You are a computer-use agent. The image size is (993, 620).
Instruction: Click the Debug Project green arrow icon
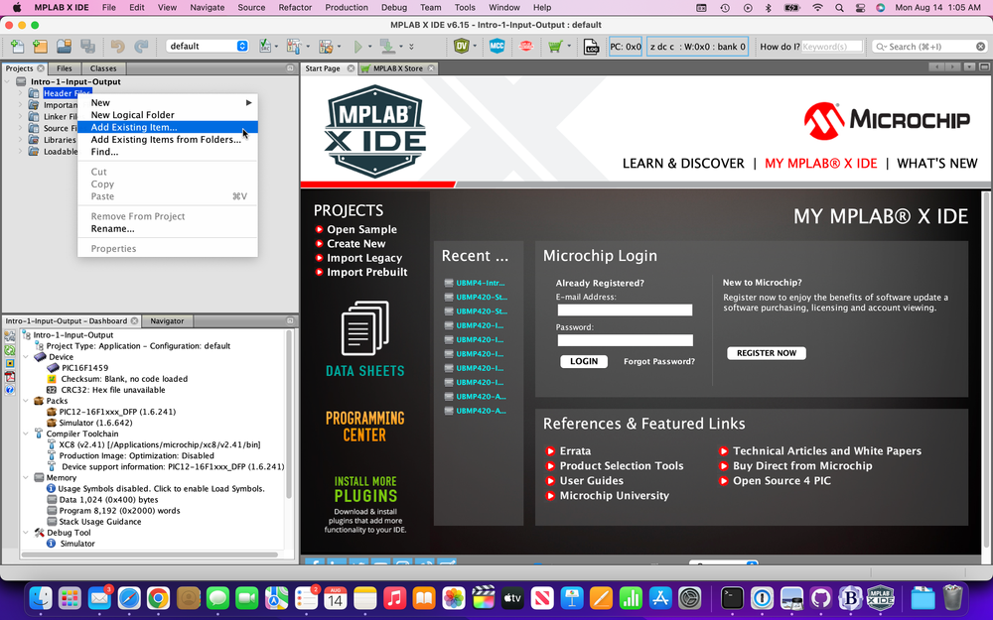(358, 46)
